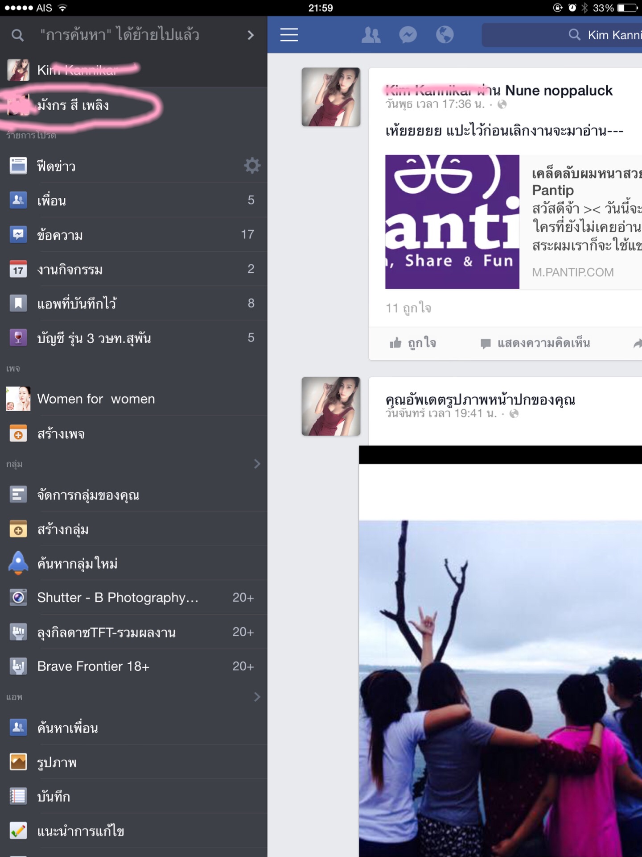Tap the ค้นหาเพื่อน find friends icon
This screenshot has height=857, width=642.
pos(18,728)
